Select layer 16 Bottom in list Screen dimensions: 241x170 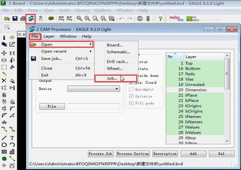pos(196,69)
